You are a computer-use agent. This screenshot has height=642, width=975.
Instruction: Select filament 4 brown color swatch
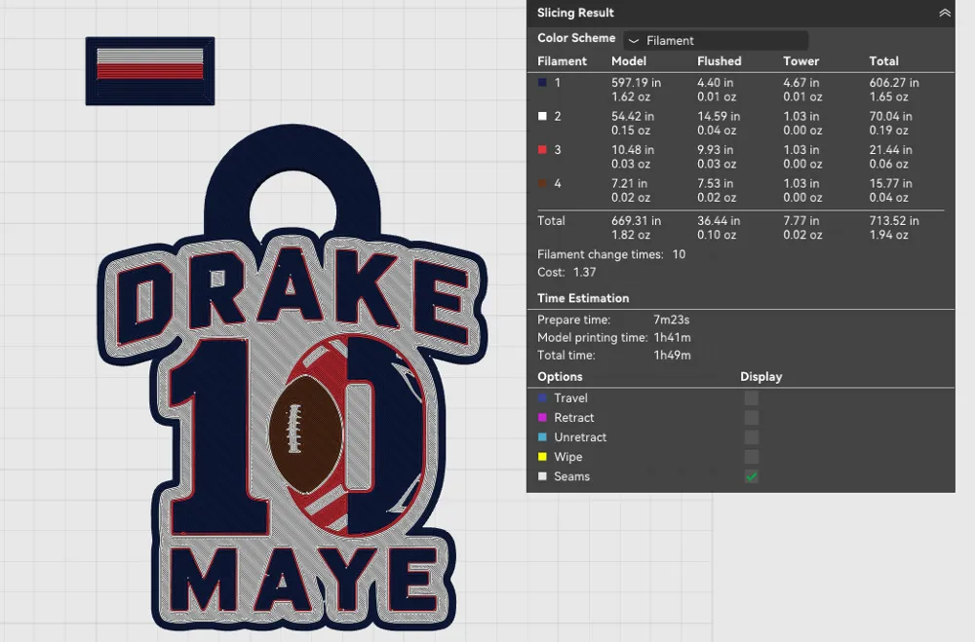[542, 183]
